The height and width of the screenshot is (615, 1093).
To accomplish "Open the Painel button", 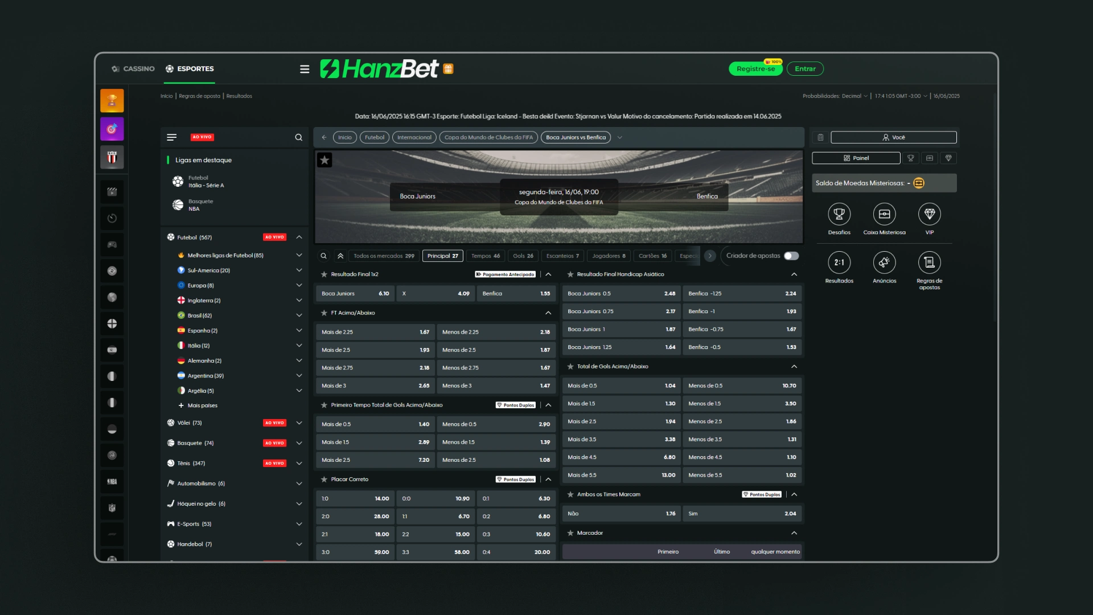I will coord(856,158).
